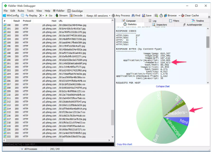Open the File menu
The width and height of the screenshot is (212, 153).
click(6, 11)
